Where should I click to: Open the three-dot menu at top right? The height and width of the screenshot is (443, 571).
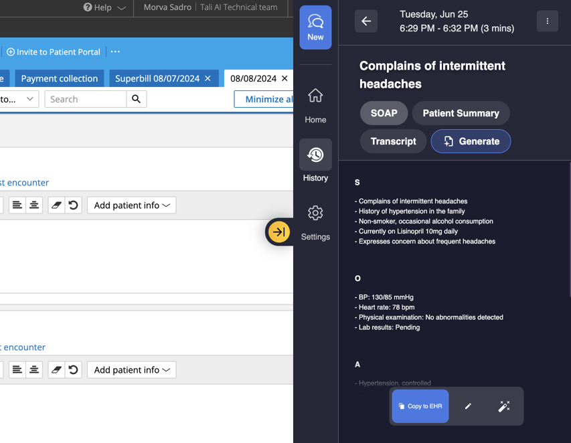[547, 21]
